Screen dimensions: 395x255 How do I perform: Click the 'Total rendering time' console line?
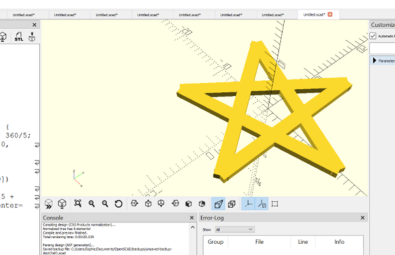(x=68, y=237)
